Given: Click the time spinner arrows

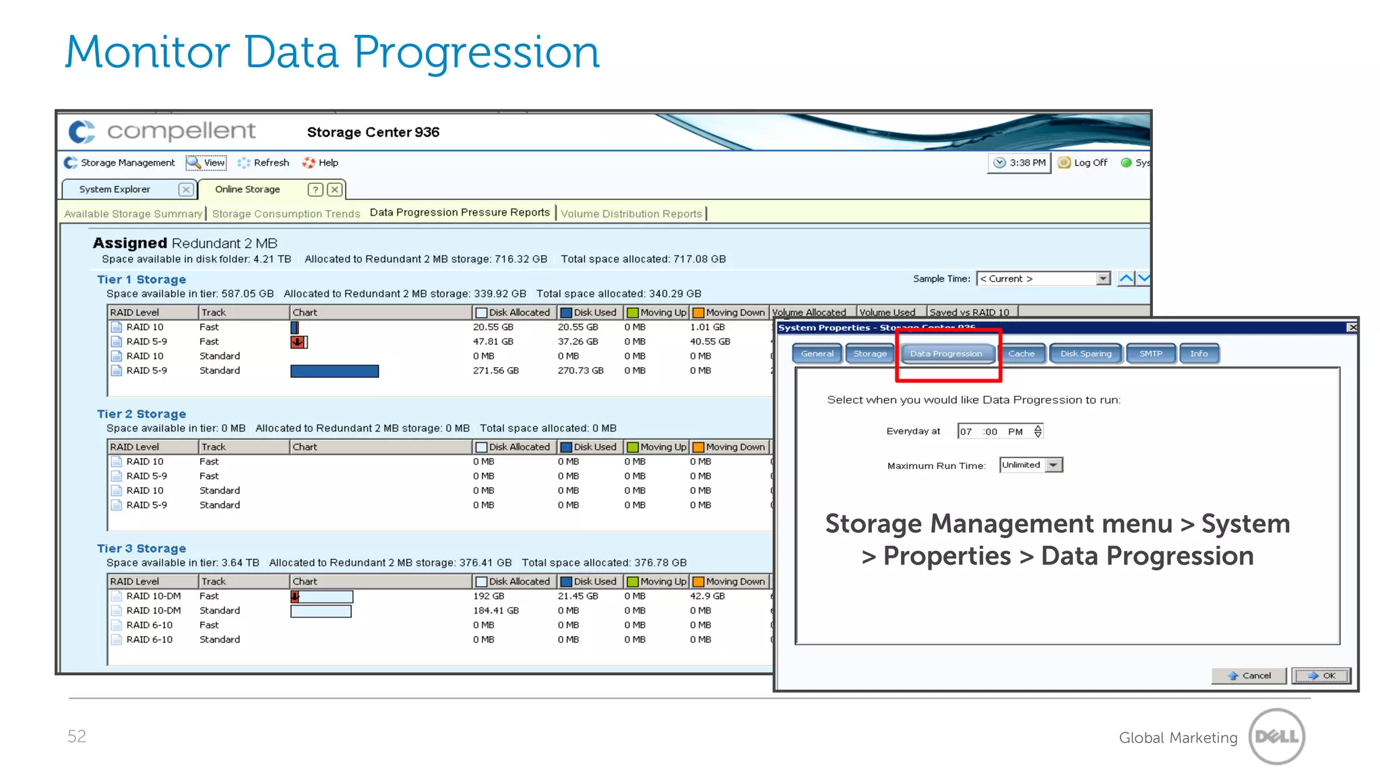Looking at the screenshot, I should click(x=1038, y=432).
